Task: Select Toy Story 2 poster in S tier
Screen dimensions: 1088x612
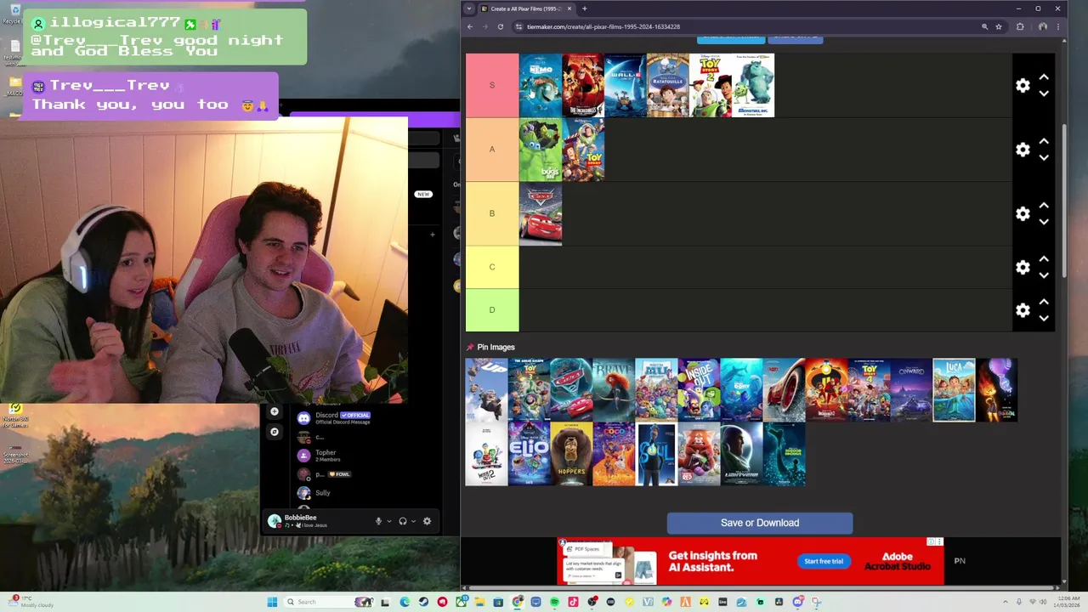Action: coord(711,85)
